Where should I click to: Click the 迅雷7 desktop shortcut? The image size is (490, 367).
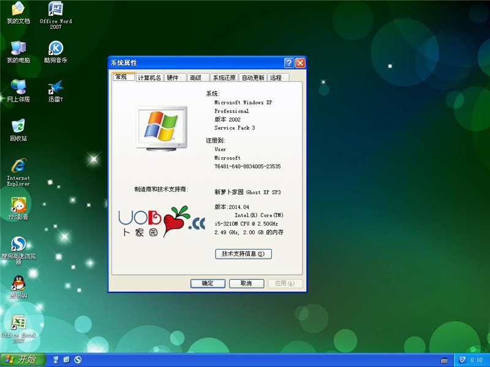click(56, 91)
